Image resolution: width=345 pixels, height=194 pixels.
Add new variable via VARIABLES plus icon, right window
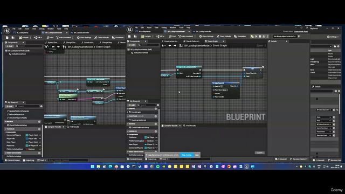pos(156,131)
